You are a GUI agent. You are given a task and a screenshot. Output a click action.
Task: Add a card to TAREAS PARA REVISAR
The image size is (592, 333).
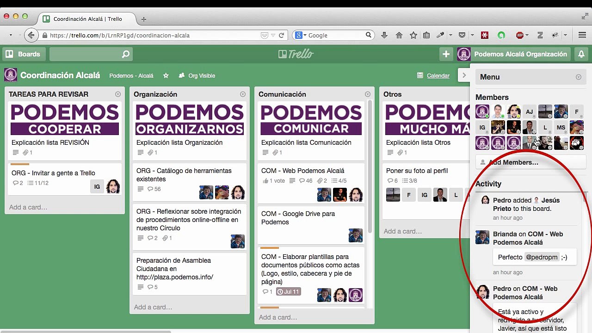click(x=28, y=207)
